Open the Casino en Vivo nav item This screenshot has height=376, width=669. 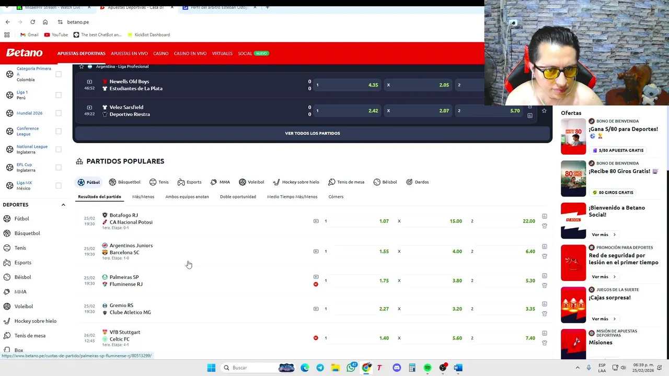[x=190, y=53]
